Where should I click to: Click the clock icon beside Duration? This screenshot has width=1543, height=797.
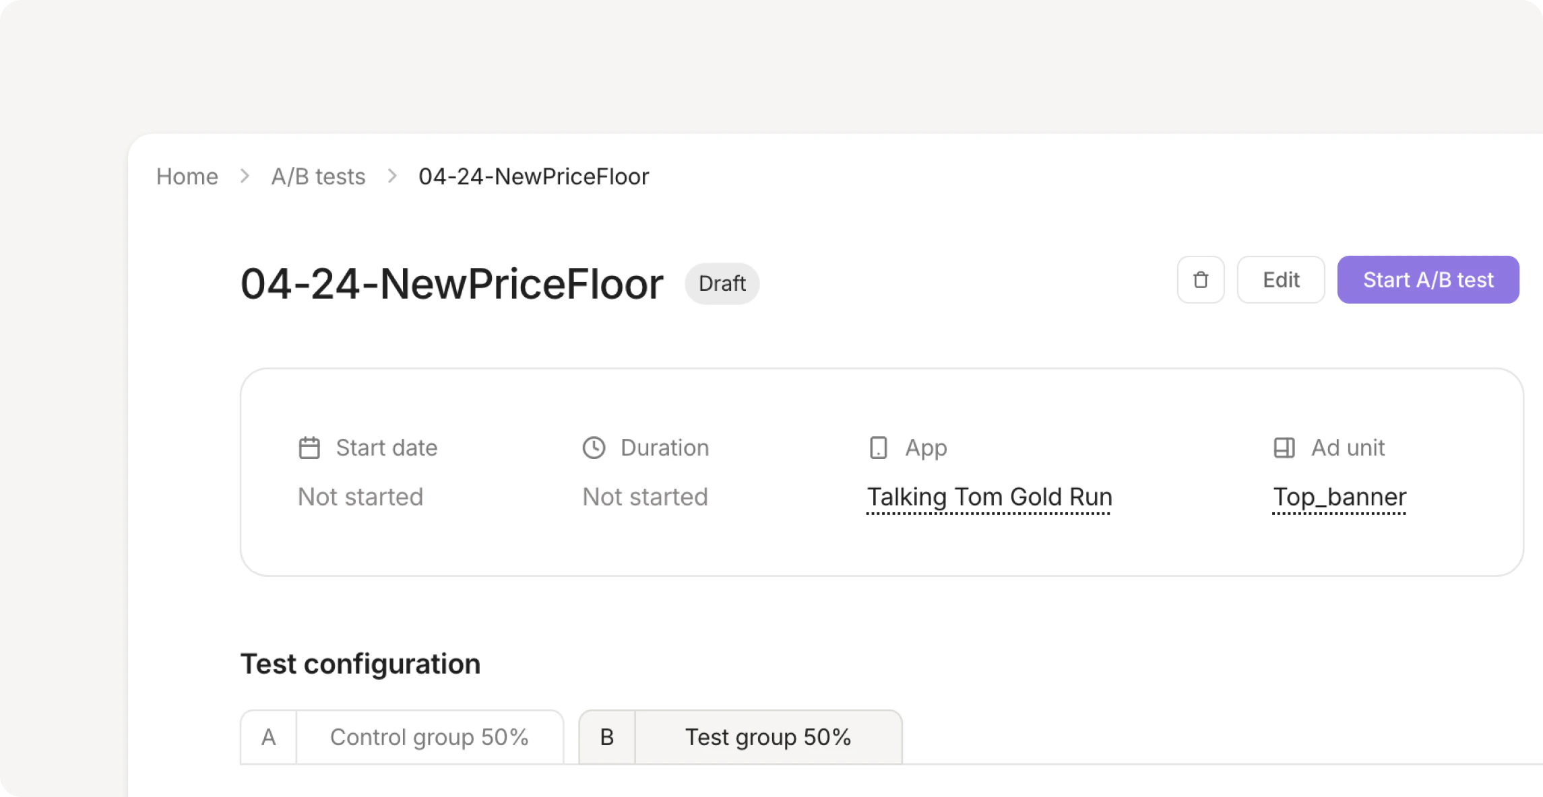pos(594,448)
